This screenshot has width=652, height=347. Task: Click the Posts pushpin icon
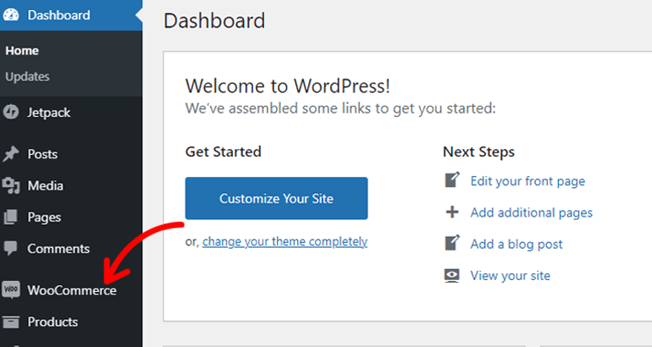coord(11,154)
